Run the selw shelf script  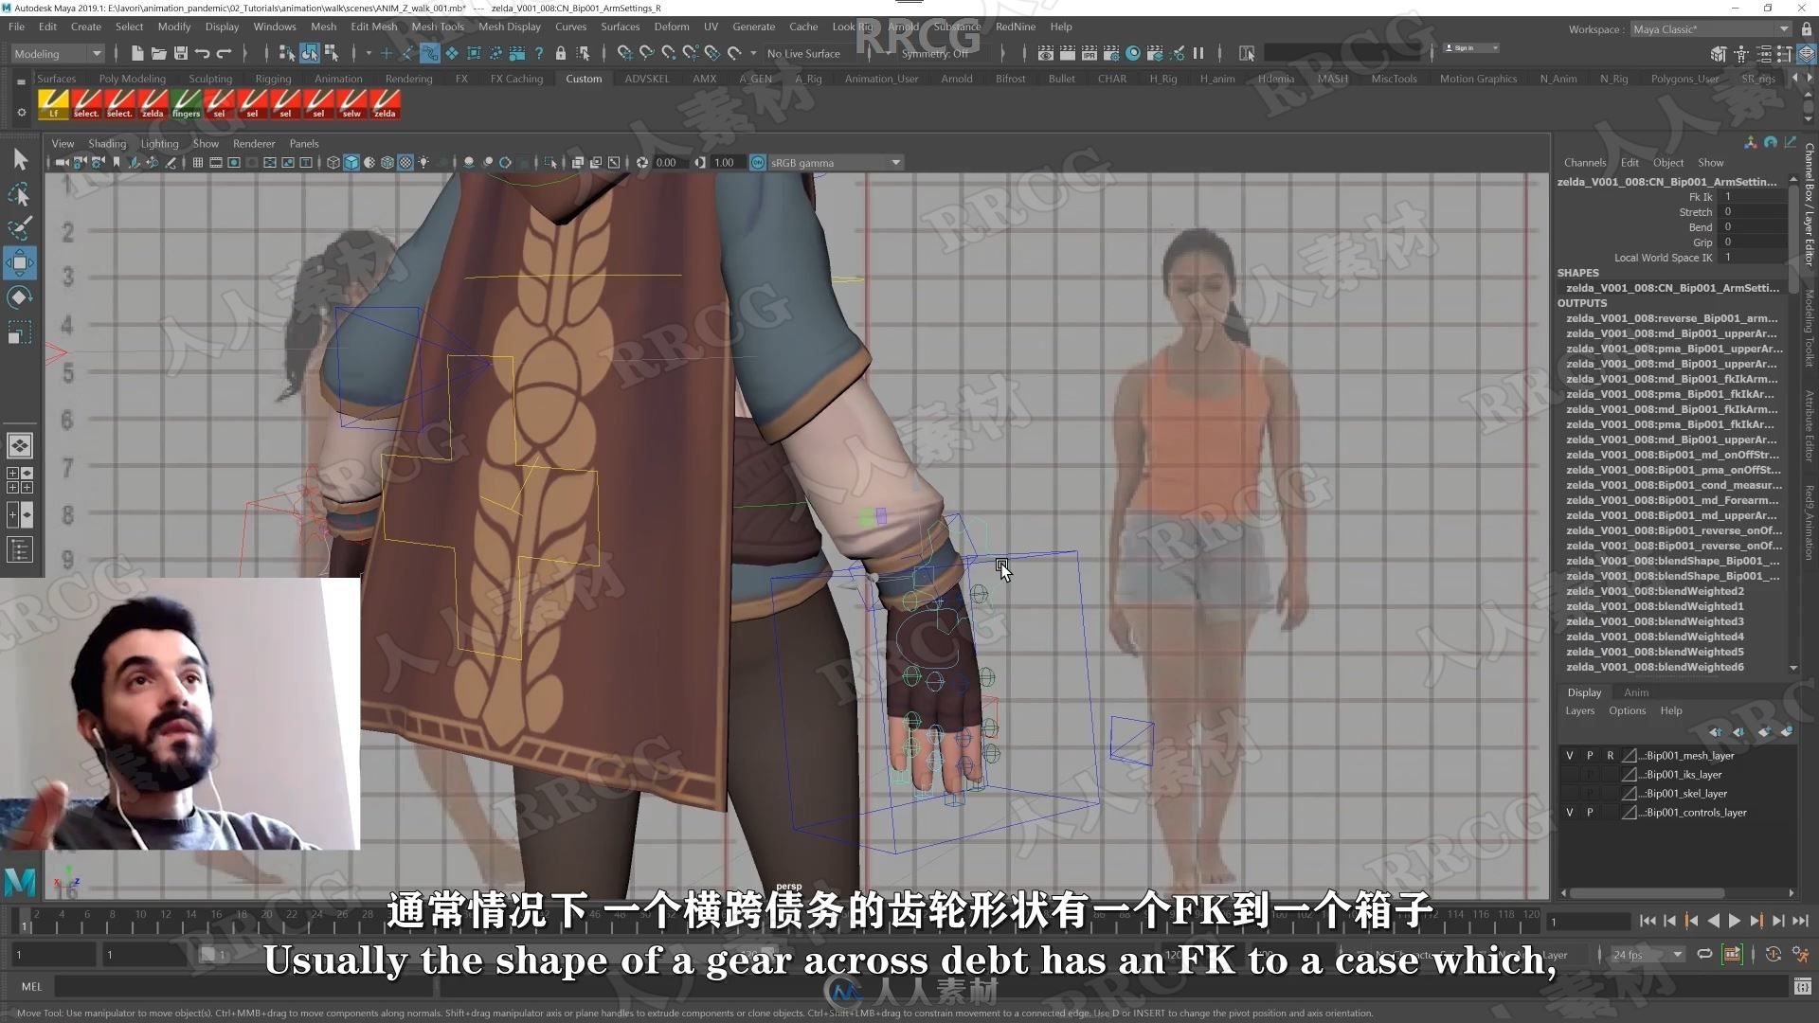point(351,103)
